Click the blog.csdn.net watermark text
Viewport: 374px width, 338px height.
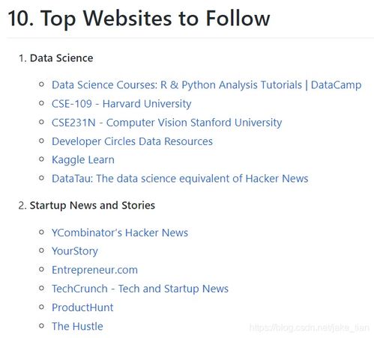coord(310,328)
